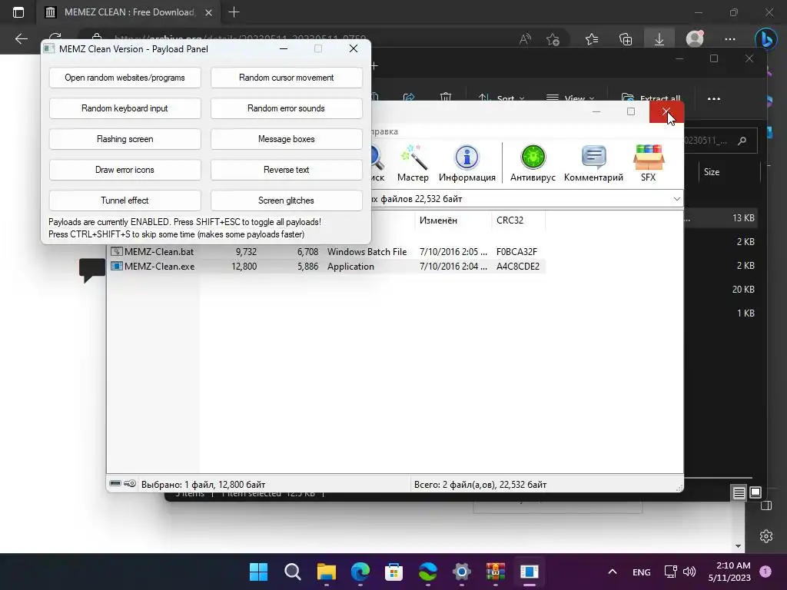
Task: Activate Random error sounds payload
Action: [x=286, y=108]
